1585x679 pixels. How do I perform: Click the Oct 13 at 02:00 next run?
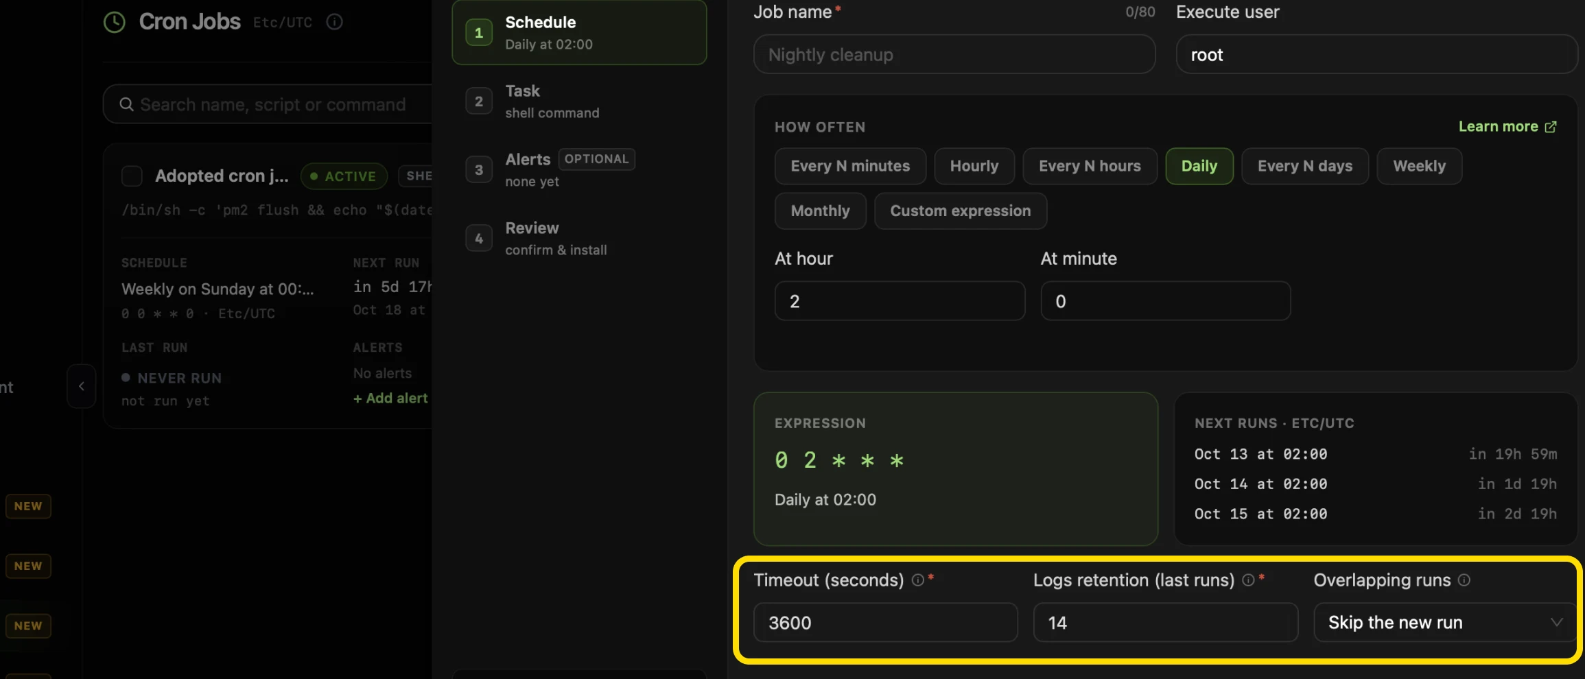[1260, 454]
